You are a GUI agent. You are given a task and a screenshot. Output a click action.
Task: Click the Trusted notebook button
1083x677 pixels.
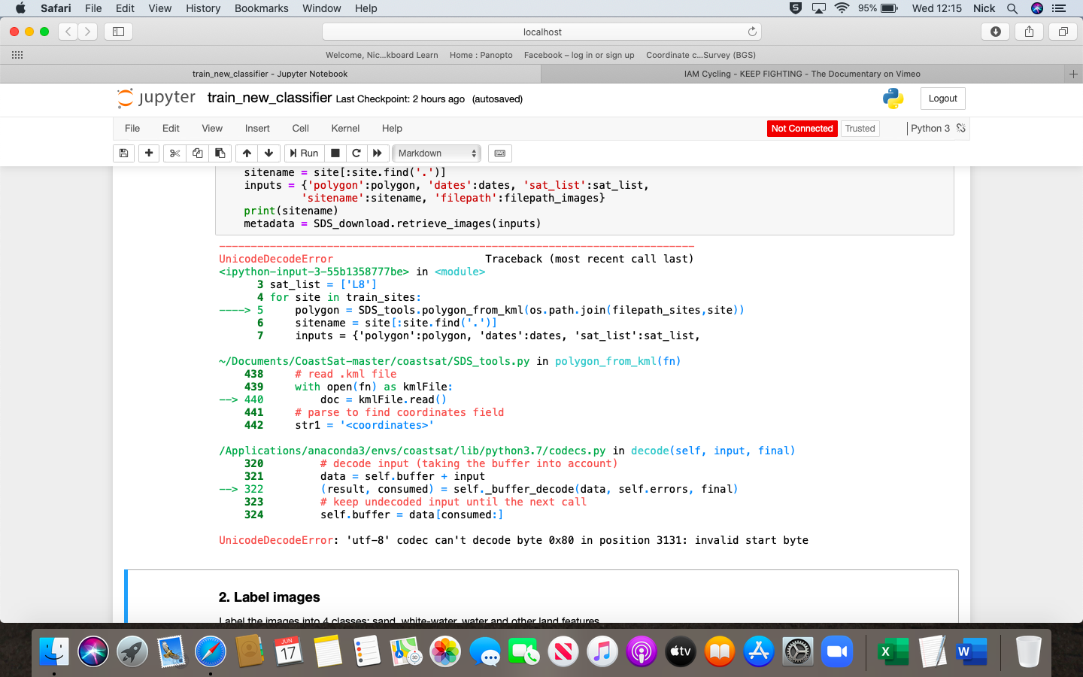point(859,128)
